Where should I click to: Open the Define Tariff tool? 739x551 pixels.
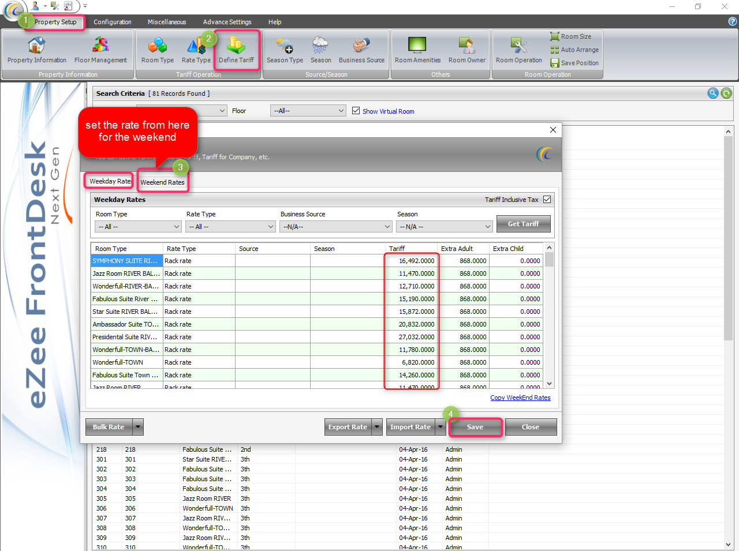click(x=236, y=50)
